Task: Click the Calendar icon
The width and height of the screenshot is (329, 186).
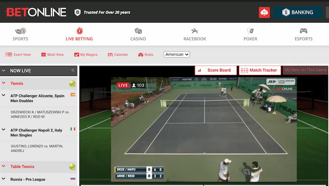Action: click(110, 55)
